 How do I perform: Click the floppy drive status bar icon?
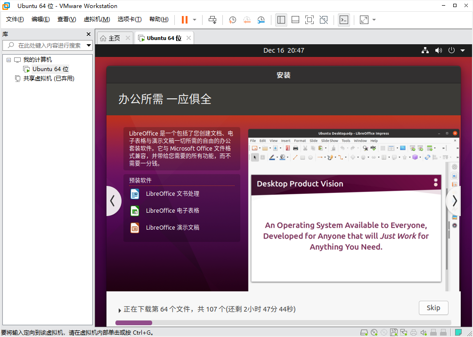click(393, 332)
